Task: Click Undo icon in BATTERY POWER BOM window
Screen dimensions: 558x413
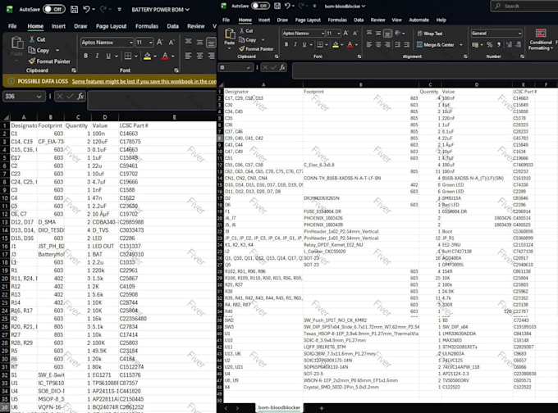Action: coord(86,9)
